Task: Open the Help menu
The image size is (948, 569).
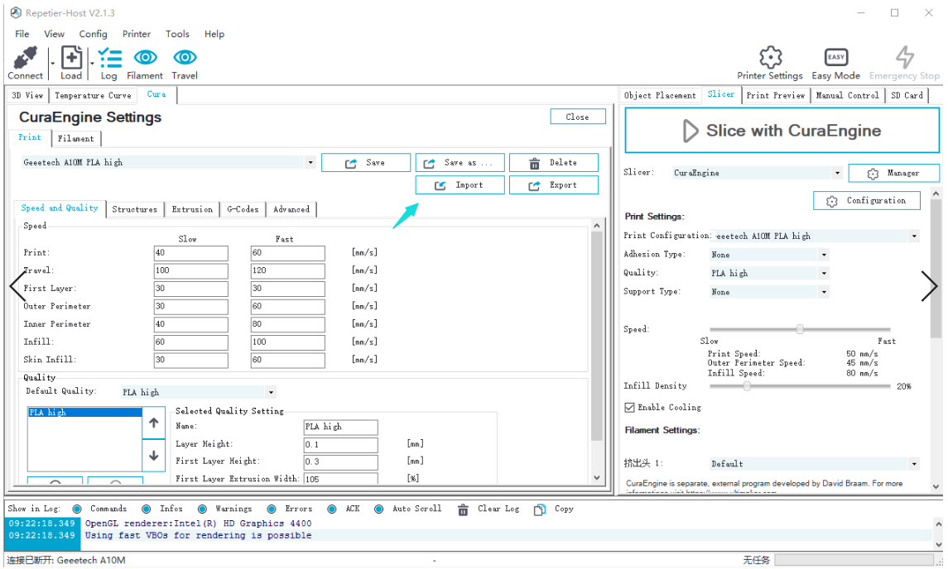Action: point(214,34)
